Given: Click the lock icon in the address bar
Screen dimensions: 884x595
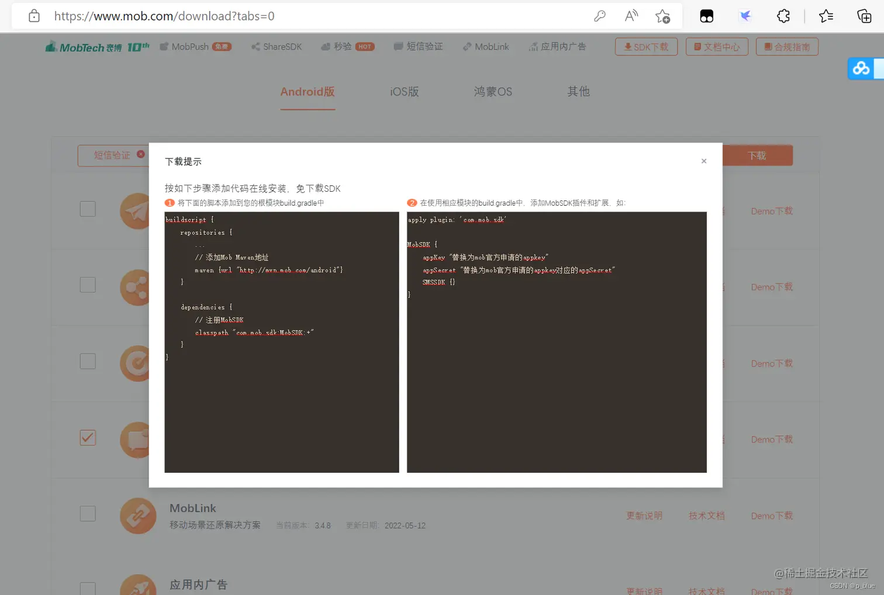Looking at the screenshot, I should pyautogui.click(x=34, y=16).
